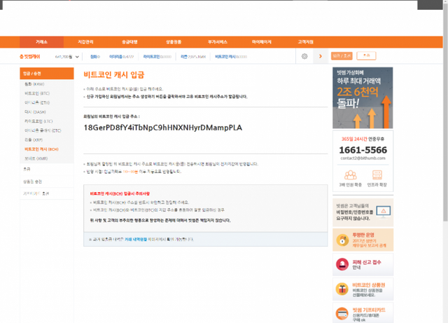Click the credit card icon for 빗썸 기프티카드
Viewport: 448px width, 323px height.
click(342, 314)
